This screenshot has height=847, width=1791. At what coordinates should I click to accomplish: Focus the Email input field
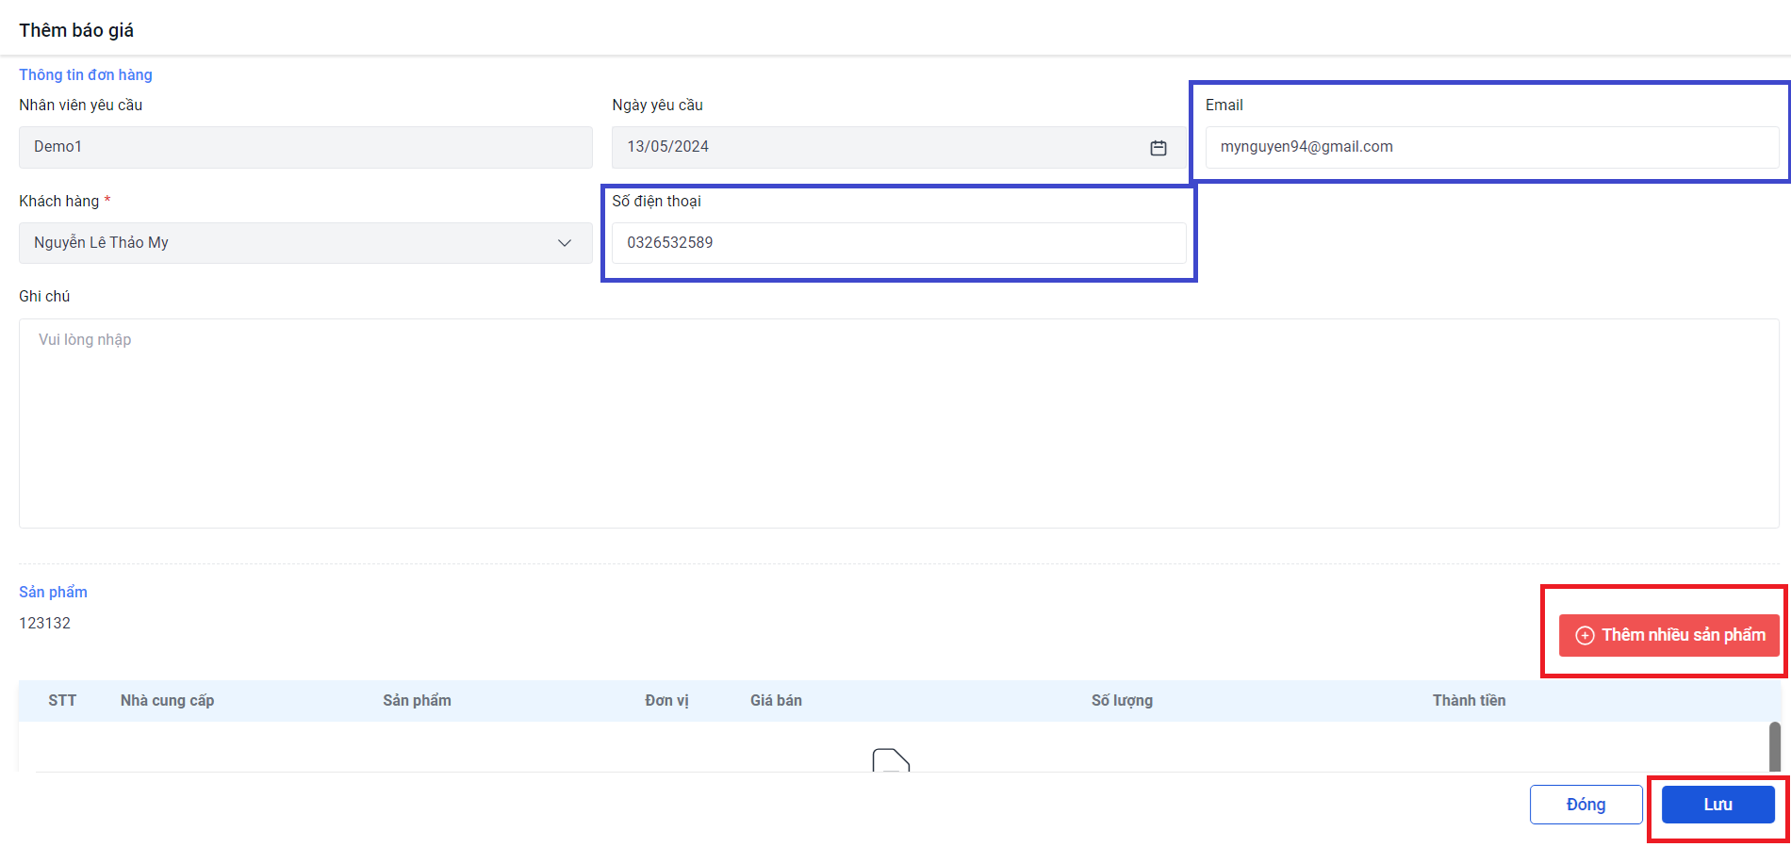pos(1491,147)
